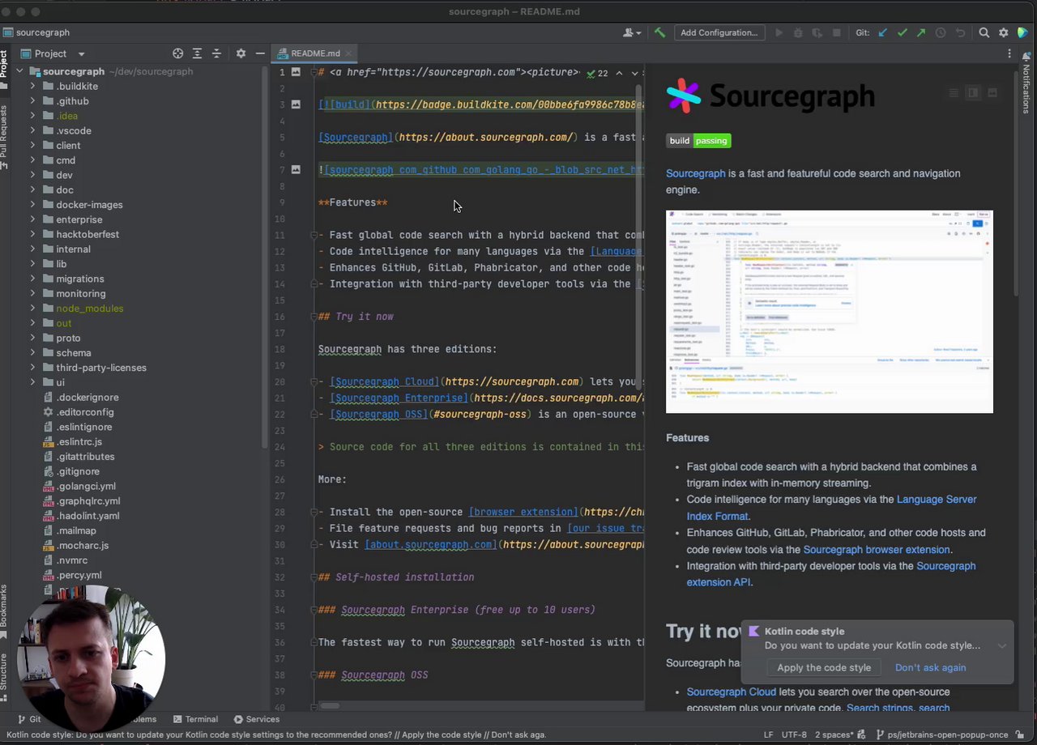Select the README.md editor tab

(316, 53)
